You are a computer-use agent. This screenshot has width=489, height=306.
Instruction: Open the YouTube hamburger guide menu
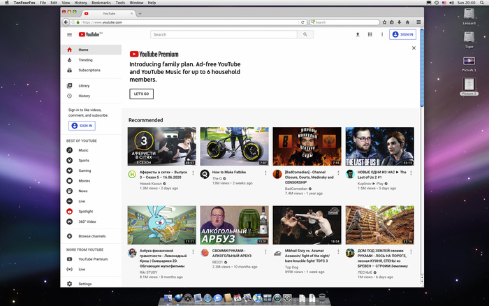pos(70,35)
